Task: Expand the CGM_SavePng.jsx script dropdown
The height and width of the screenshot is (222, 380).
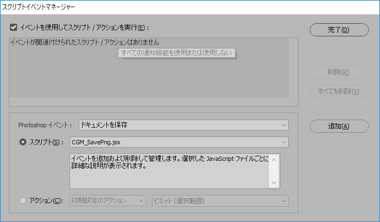Action: pos(179,142)
